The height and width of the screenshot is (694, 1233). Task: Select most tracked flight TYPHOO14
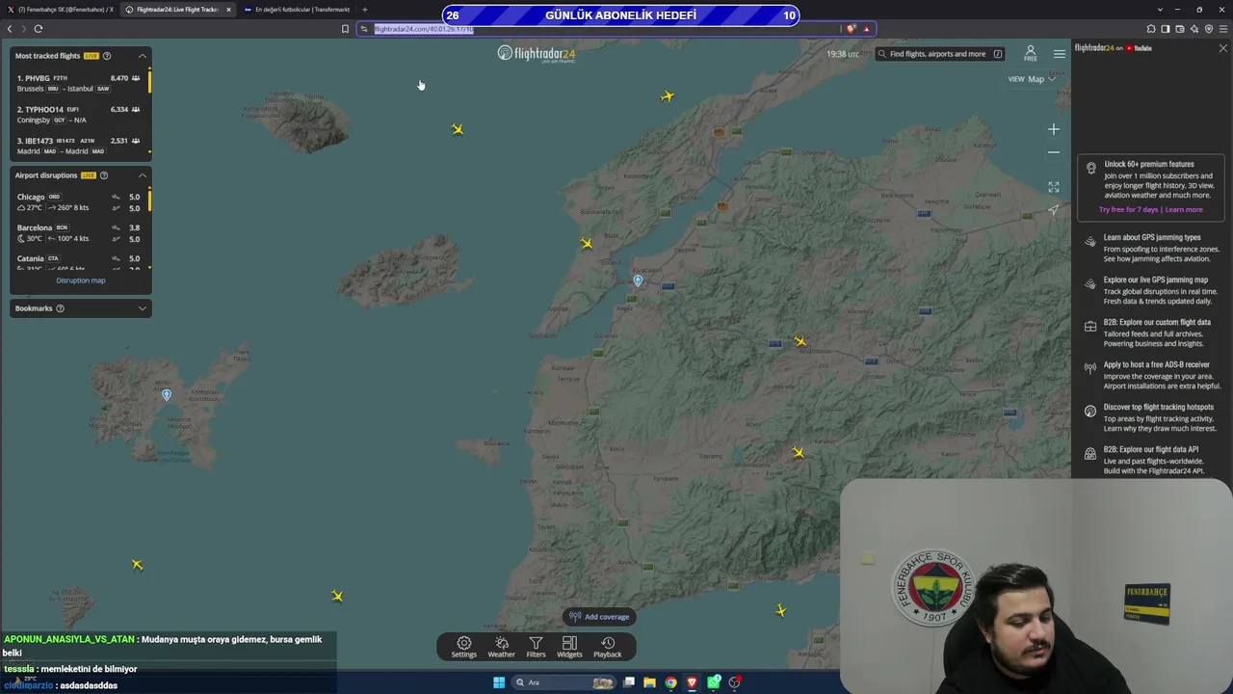coord(79,115)
